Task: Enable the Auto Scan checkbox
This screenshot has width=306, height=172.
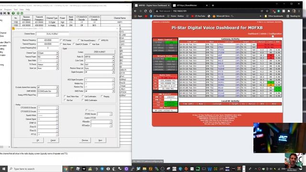Action: [x=90, y=44]
